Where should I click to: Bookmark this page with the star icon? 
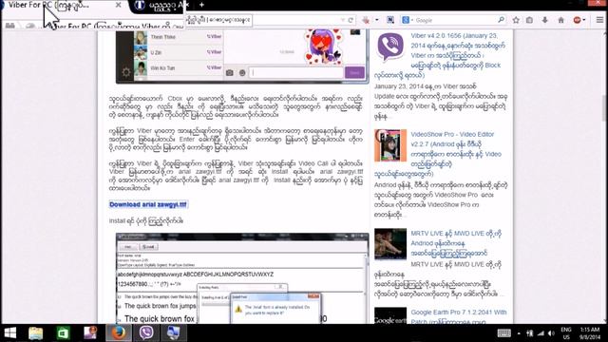click(516, 20)
